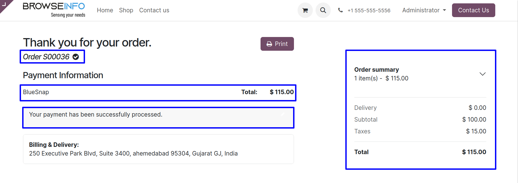Click the BrowseInfo logo
Screen dimensions: 518x183
(x=54, y=10)
